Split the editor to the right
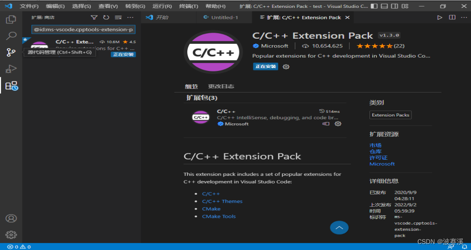Screen dimensions: 471x250 point(452,17)
